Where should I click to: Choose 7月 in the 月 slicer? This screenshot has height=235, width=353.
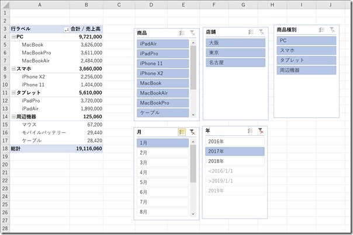[163, 202]
